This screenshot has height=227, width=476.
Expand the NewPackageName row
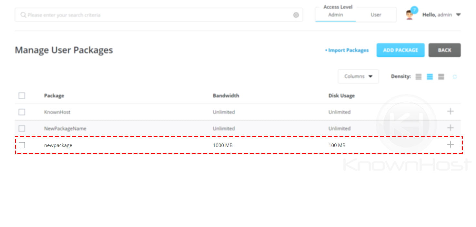click(x=450, y=128)
